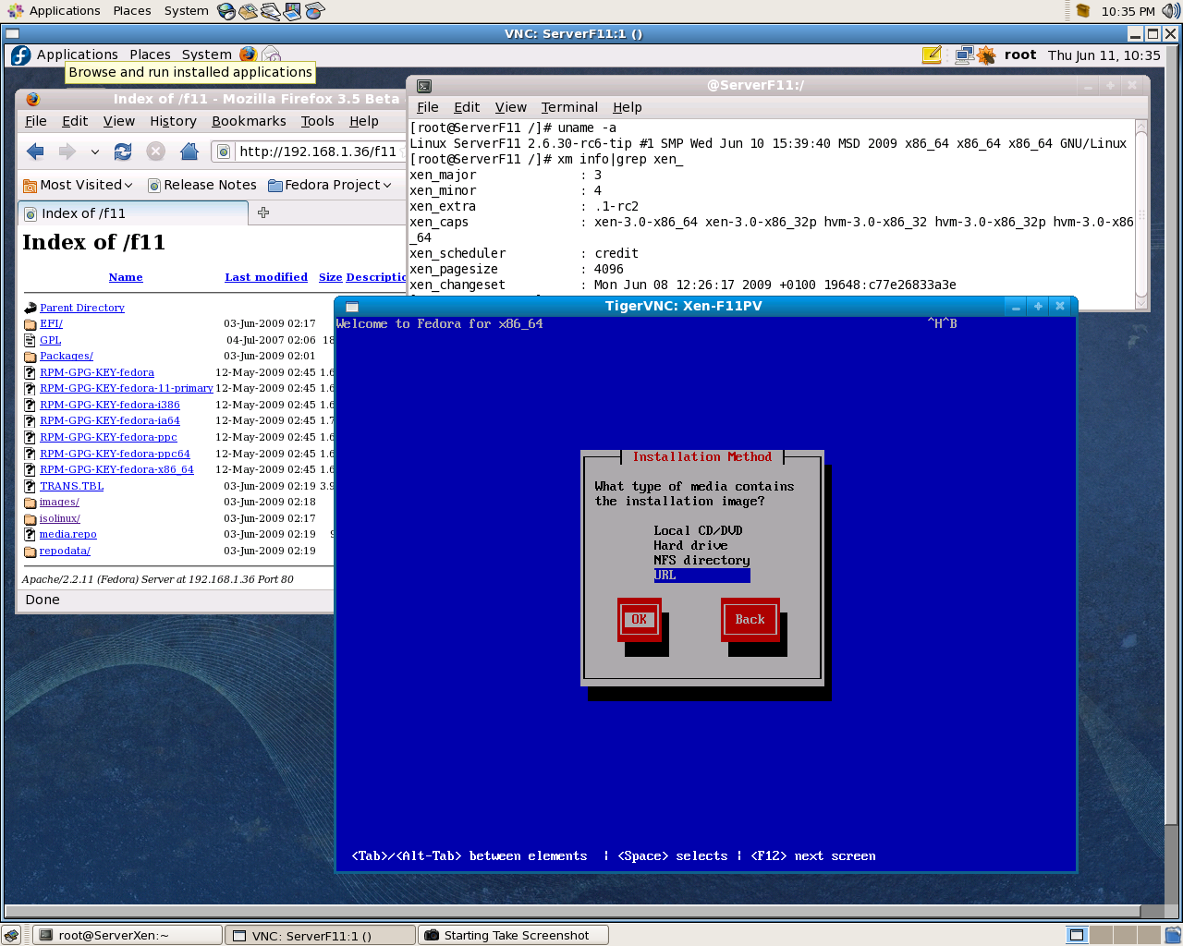Select NFS directory installation method
Screen dimensions: 1183x946
tap(702, 561)
